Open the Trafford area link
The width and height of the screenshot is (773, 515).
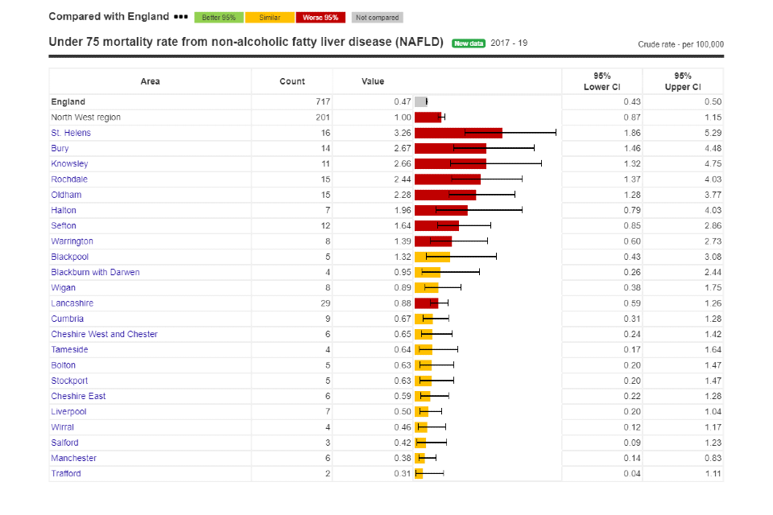(66, 473)
